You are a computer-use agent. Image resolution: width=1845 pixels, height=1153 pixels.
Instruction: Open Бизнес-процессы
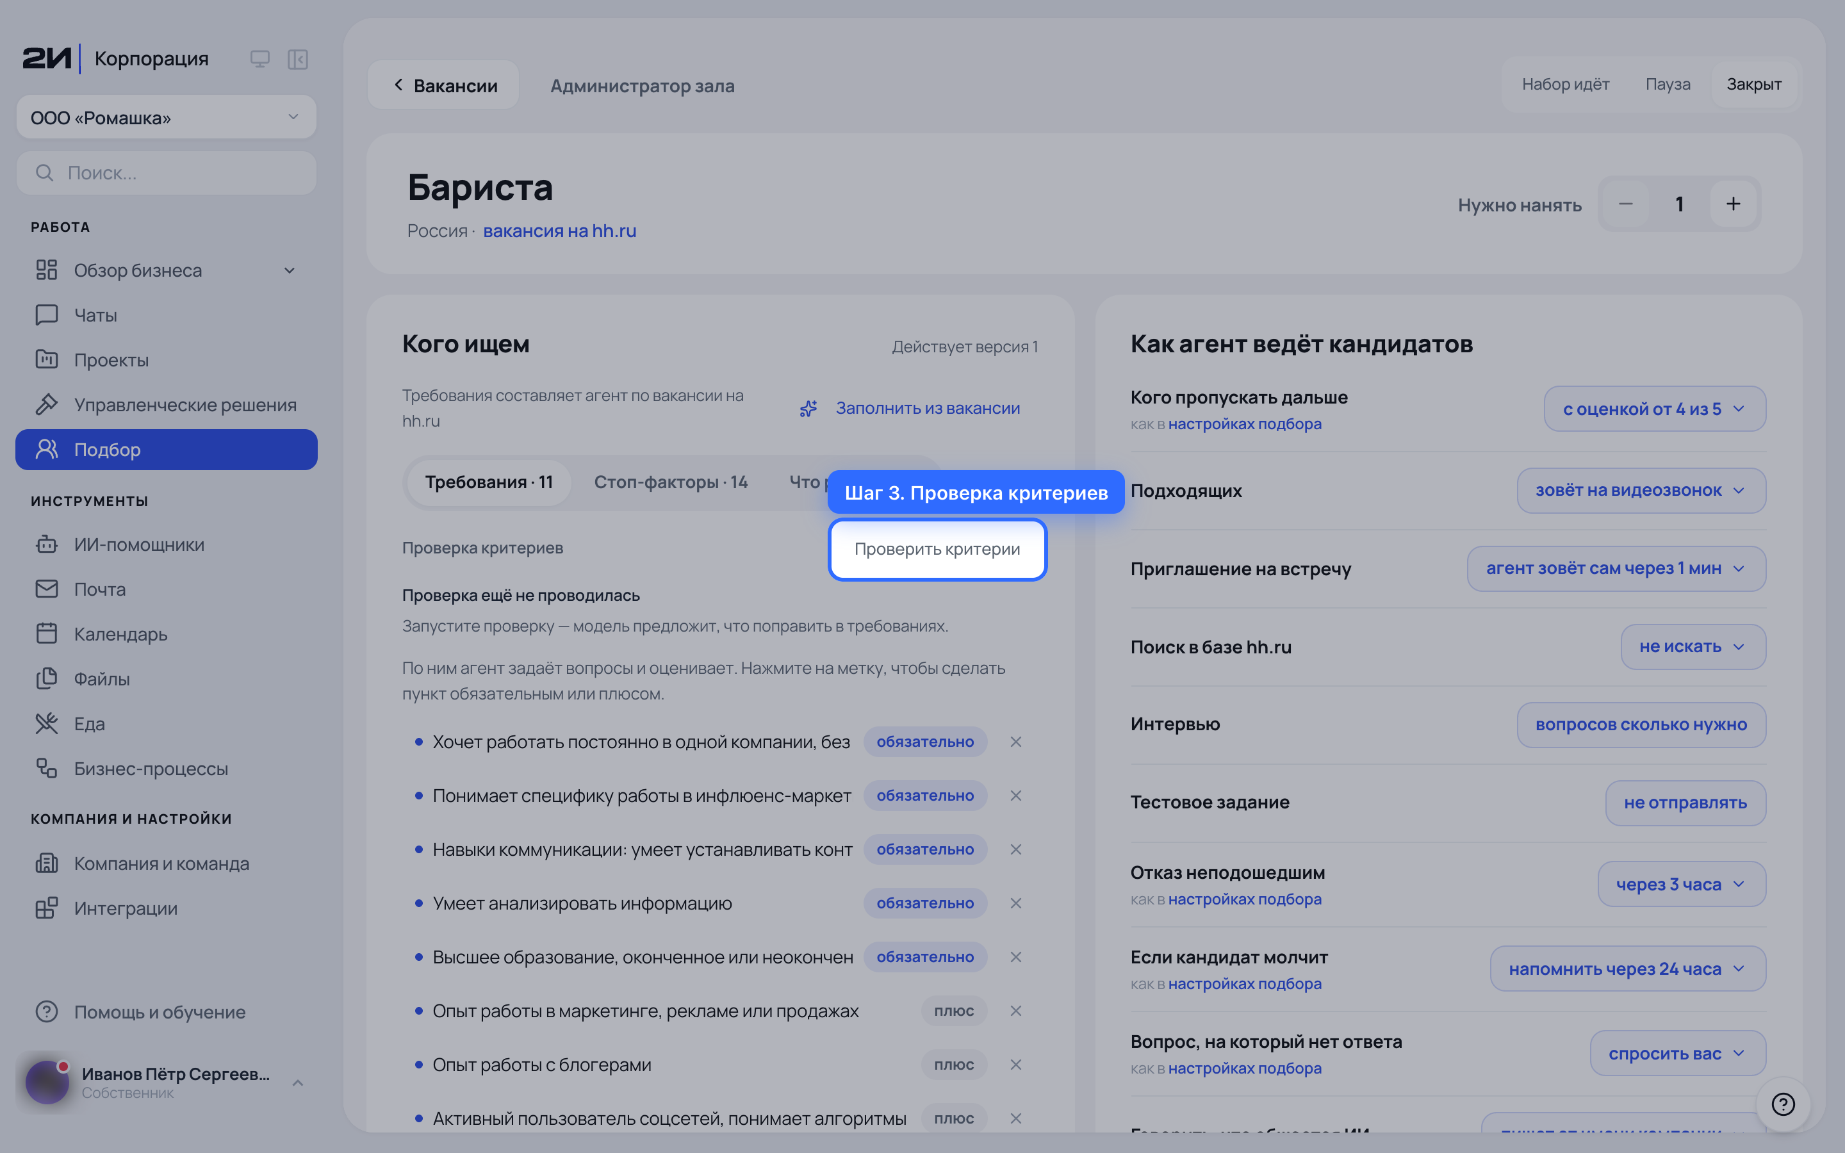coord(166,769)
